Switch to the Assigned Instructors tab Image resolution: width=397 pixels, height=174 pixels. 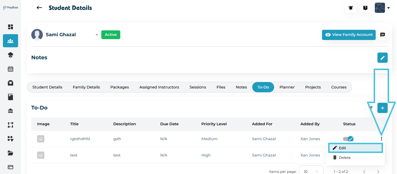(159, 87)
